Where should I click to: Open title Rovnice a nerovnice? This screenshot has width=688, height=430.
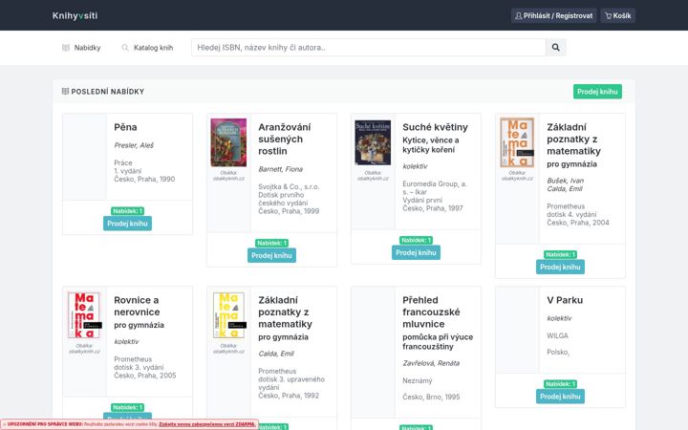coord(137,307)
